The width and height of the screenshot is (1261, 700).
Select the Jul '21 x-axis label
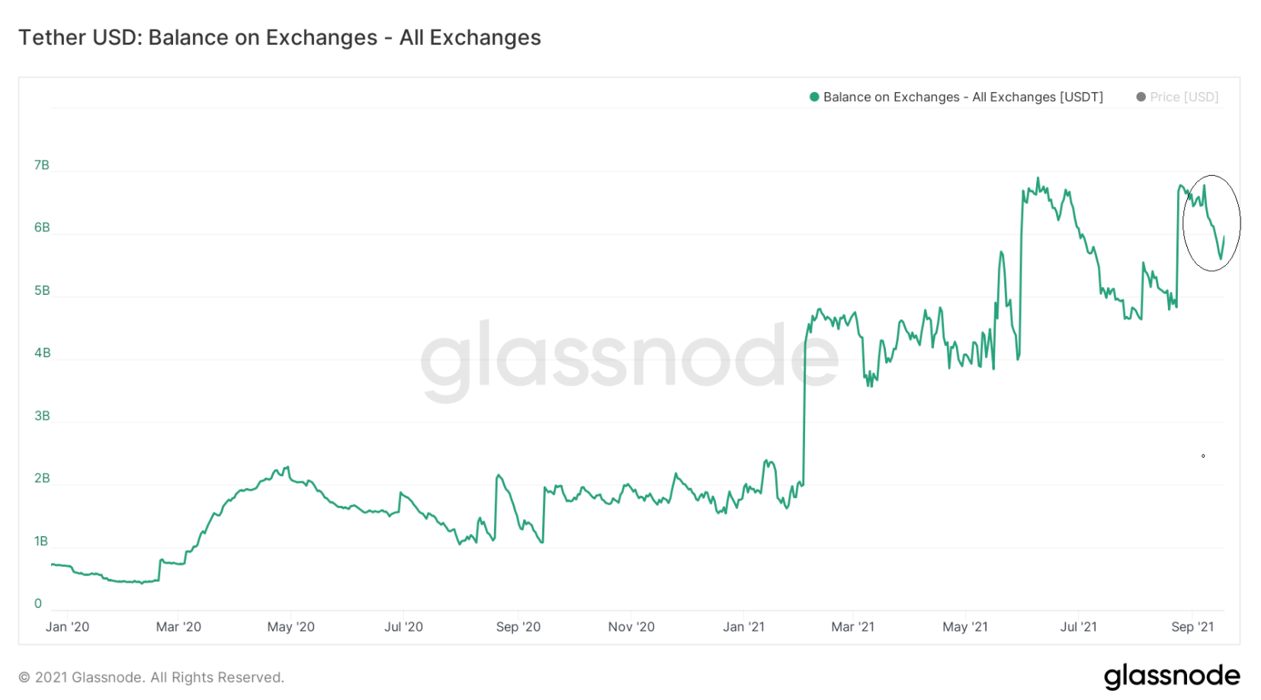(1078, 627)
